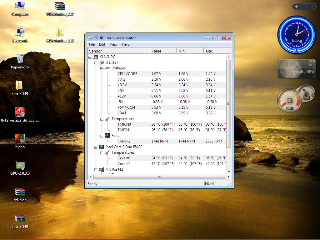Click the K1NG-PC computer icon in tree
Screen dimensions: 320x240
96,57
